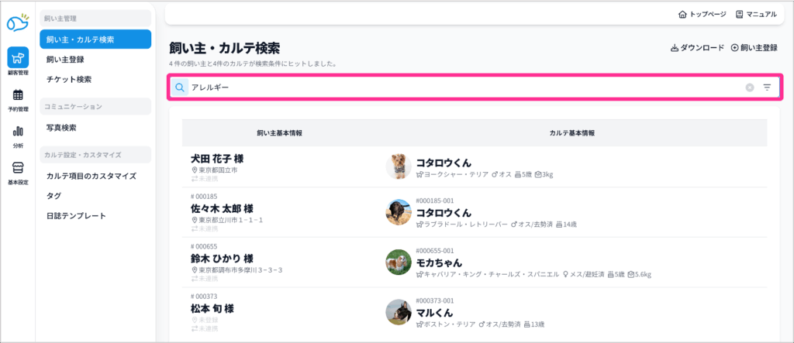Open 写真検索 in the sidebar menu

[x=61, y=128]
